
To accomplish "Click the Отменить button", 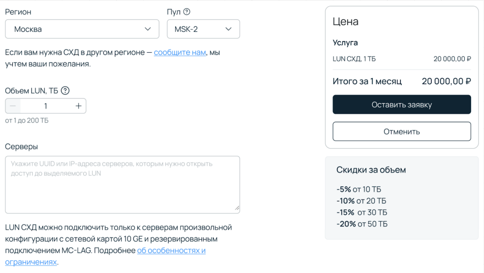I will [401, 131].
